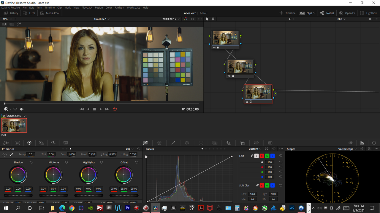Screen dimensions: 380x213
Task: Open the Power Window palette
Action: [x=187, y=143]
